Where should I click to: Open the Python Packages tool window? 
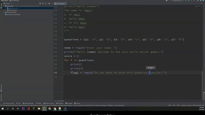pos(28,103)
